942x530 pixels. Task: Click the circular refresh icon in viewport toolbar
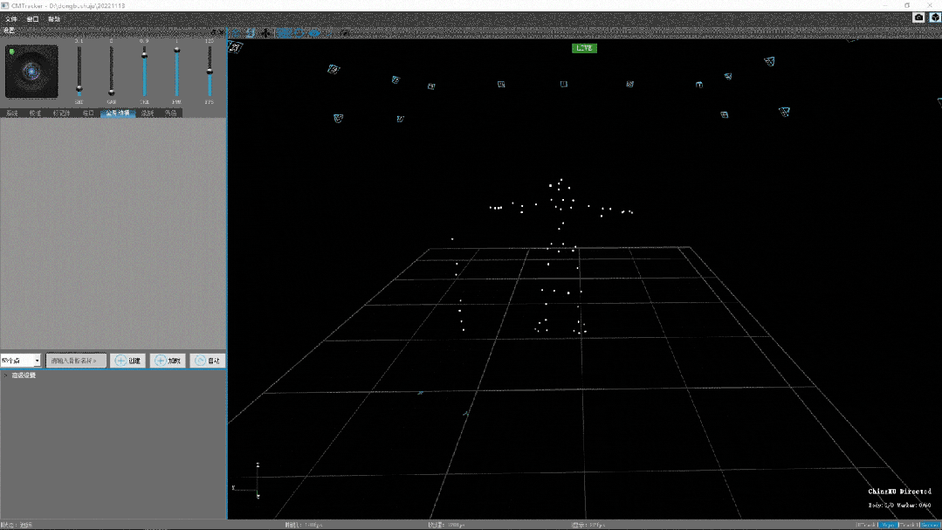[x=299, y=33]
